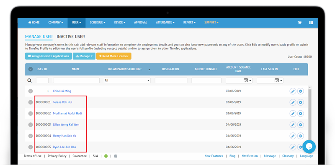Focus the Name filter field

[x=76, y=81]
